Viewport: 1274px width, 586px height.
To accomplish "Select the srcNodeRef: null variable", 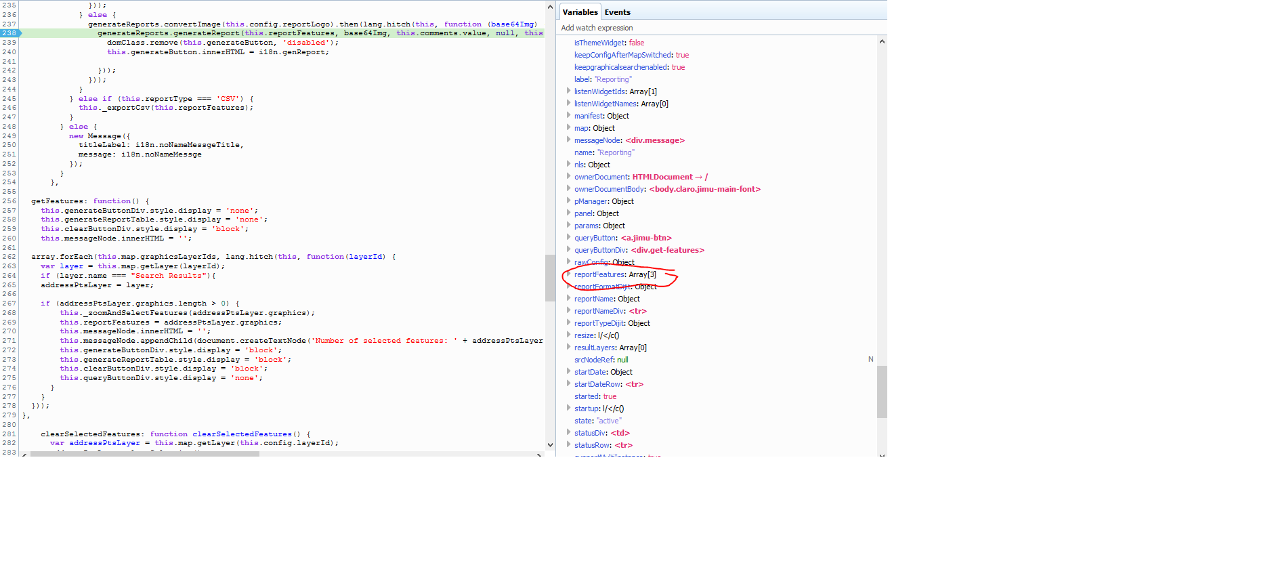I will pos(601,360).
